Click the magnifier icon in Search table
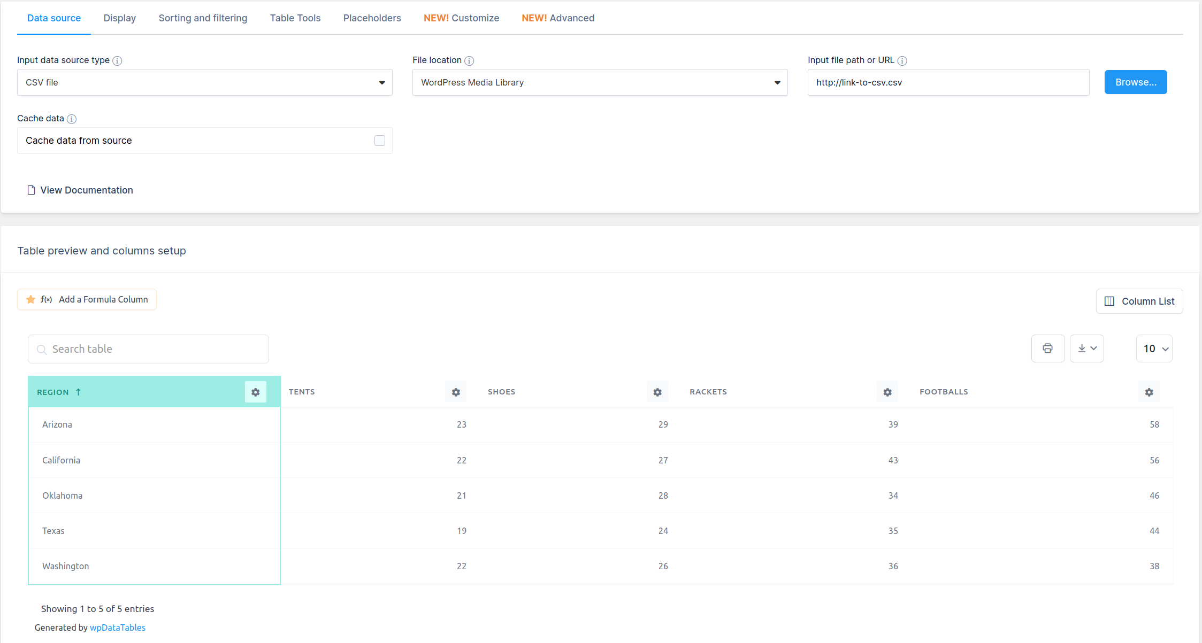Screen dimensions: 1202x643 (x=42, y=350)
